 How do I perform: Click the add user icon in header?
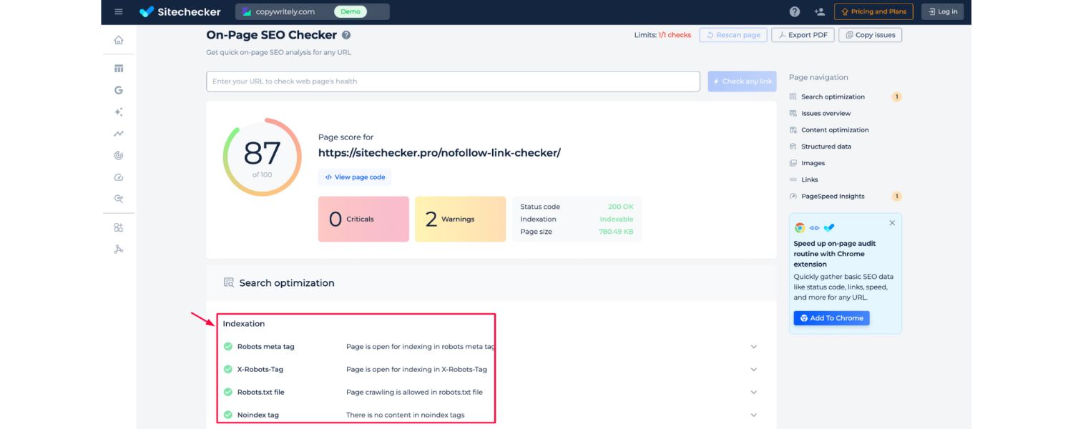point(819,11)
